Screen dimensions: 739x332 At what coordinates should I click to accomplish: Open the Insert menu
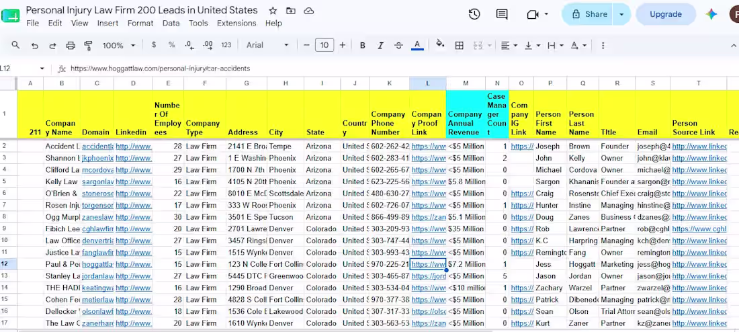point(108,23)
